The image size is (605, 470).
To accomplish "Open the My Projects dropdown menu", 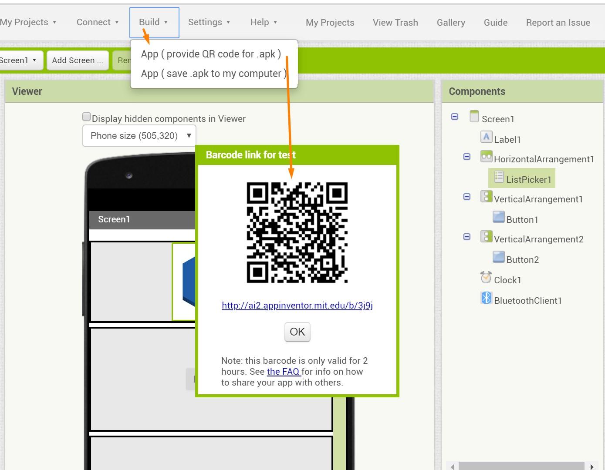I will click(28, 22).
